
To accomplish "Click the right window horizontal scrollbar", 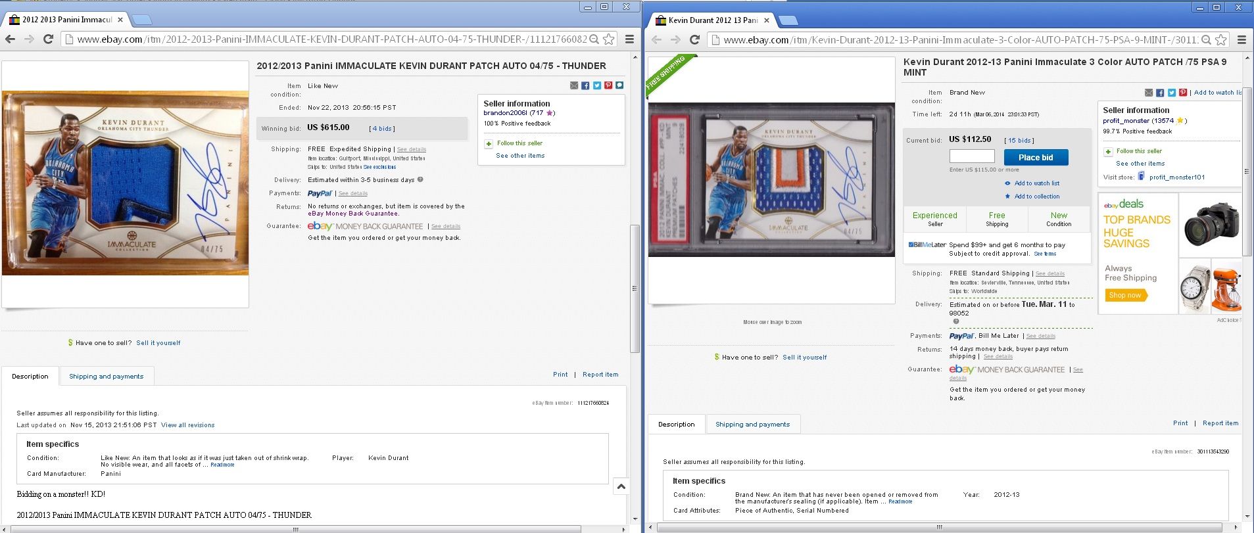I will coord(939,527).
